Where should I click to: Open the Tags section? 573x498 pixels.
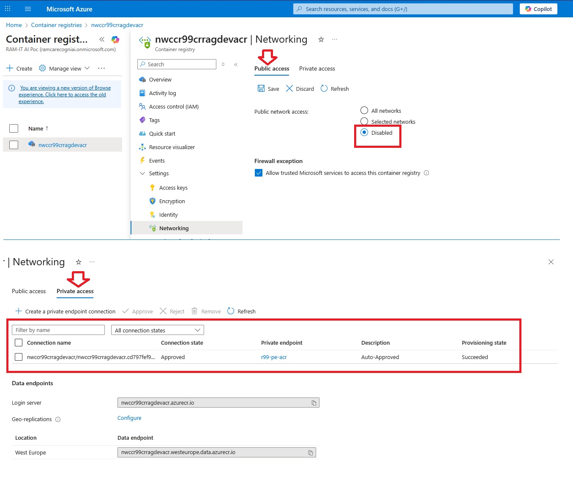154,120
